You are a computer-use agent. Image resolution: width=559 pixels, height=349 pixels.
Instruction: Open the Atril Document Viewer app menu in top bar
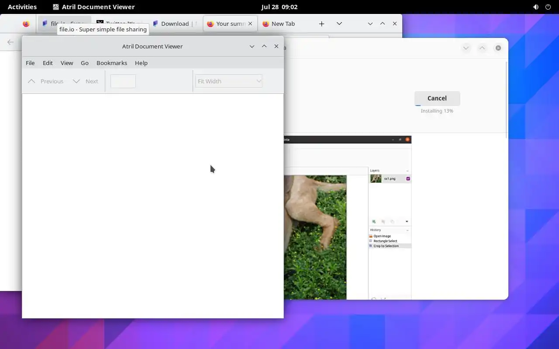click(x=93, y=7)
